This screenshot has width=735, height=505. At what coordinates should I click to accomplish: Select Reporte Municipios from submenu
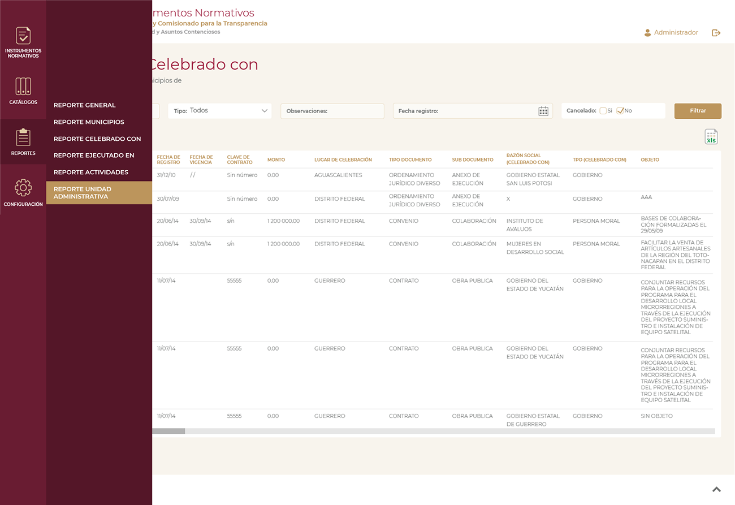click(x=89, y=122)
